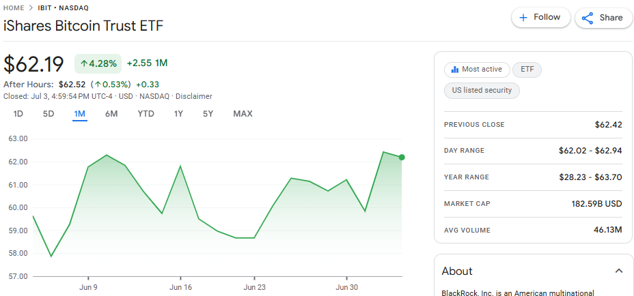Click the HOME breadcrumb link
The width and height of the screenshot is (634, 296).
point(14,8)
